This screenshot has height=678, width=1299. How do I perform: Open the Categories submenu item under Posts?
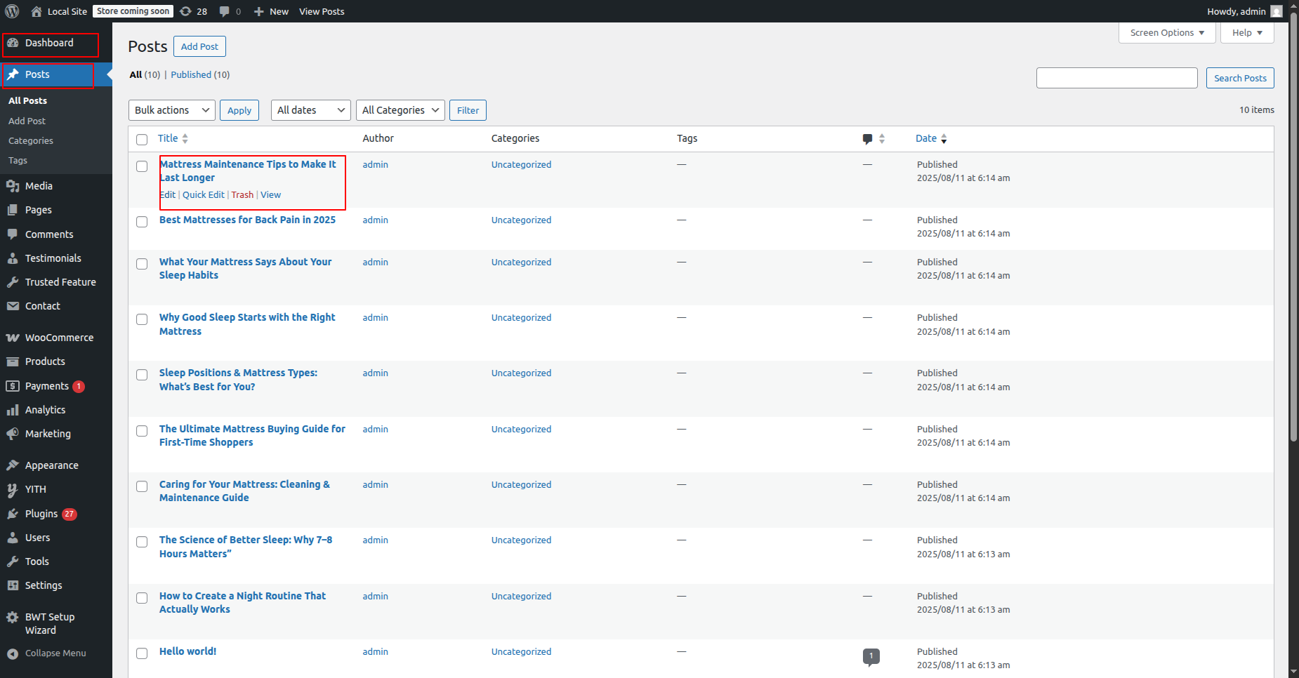click(31, 141)
